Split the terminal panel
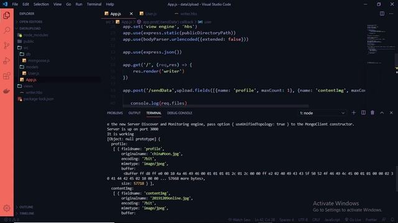Image resolution: width=398 pixels, height=223 pixels. pyautogui.click(x=363, y=113)
